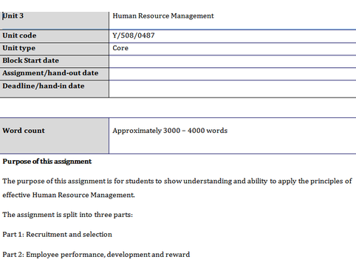Click the sentence starting 'The purpose of this assignment is'
The width and height of the screenshot is (356, 279).
click(177, 182)
